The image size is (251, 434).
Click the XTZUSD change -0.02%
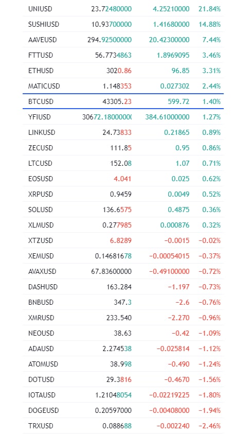click(x=209, y=240)
